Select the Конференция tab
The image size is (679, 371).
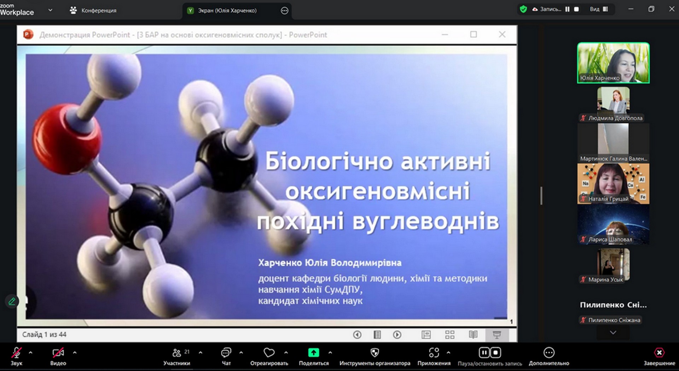pos(93,11)
